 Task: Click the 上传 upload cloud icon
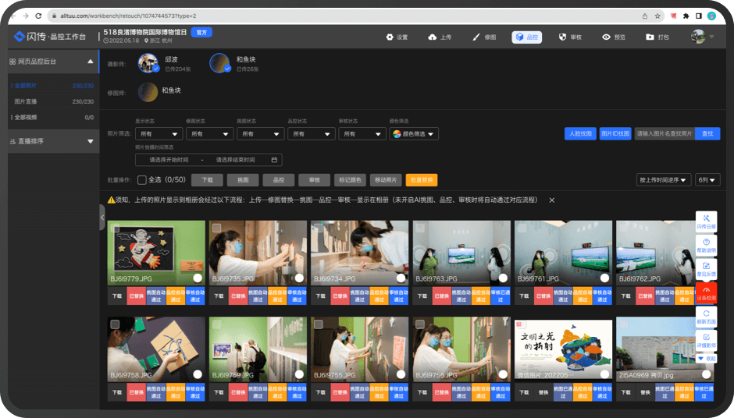tap(440, 37)
